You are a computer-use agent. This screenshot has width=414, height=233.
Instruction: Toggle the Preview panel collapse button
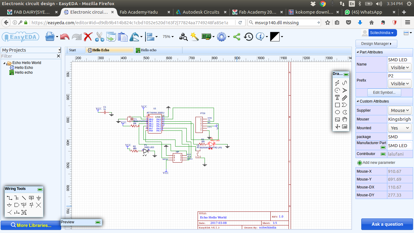98,222
